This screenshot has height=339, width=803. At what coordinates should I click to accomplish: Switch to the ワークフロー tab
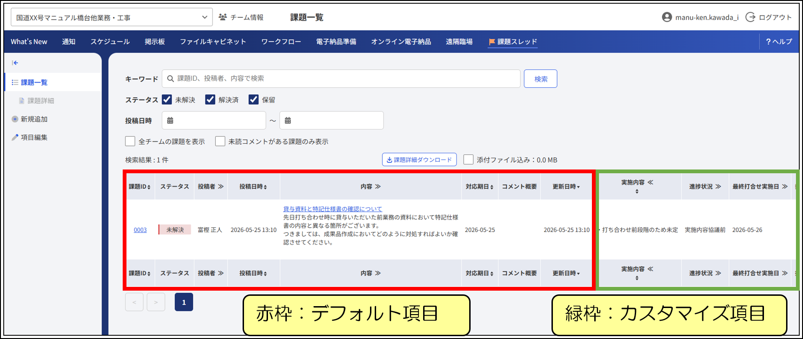point(281,42)
